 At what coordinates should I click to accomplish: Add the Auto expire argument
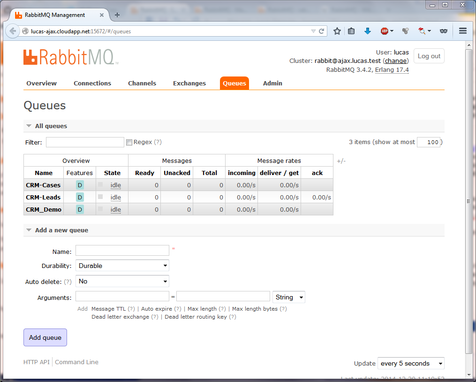[157, 309]
